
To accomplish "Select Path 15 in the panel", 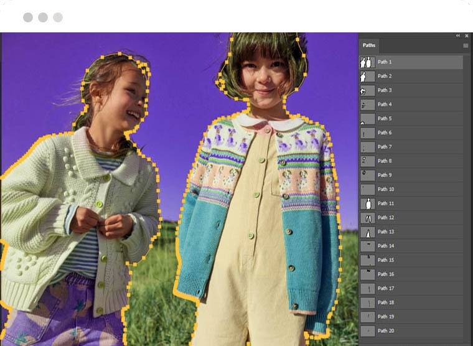I will coord(386,260).
